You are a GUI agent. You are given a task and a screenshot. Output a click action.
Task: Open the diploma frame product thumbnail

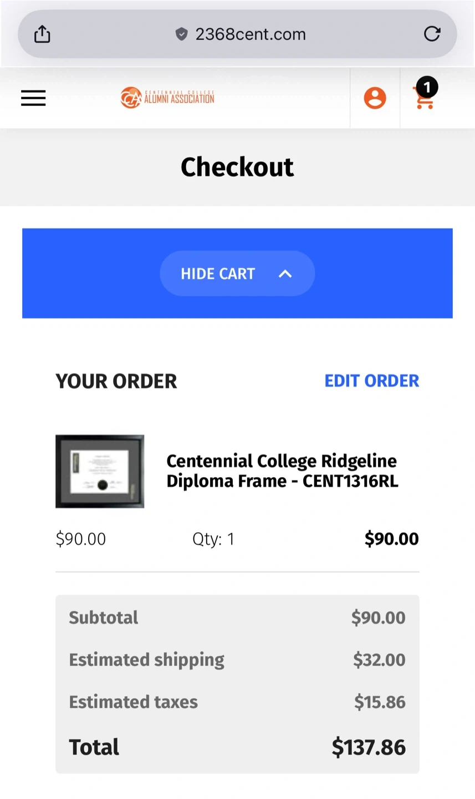(100, 471)
